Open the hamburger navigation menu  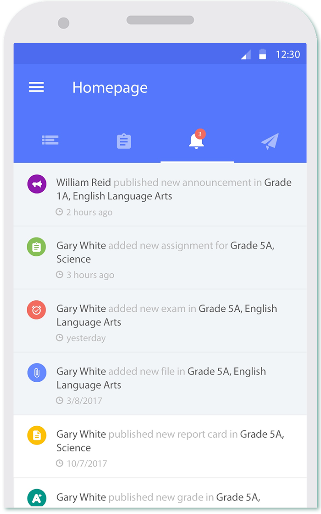tap(36, 87)
